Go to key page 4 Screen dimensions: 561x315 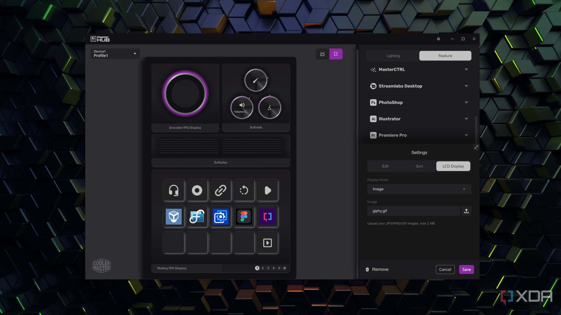point(273,268)
